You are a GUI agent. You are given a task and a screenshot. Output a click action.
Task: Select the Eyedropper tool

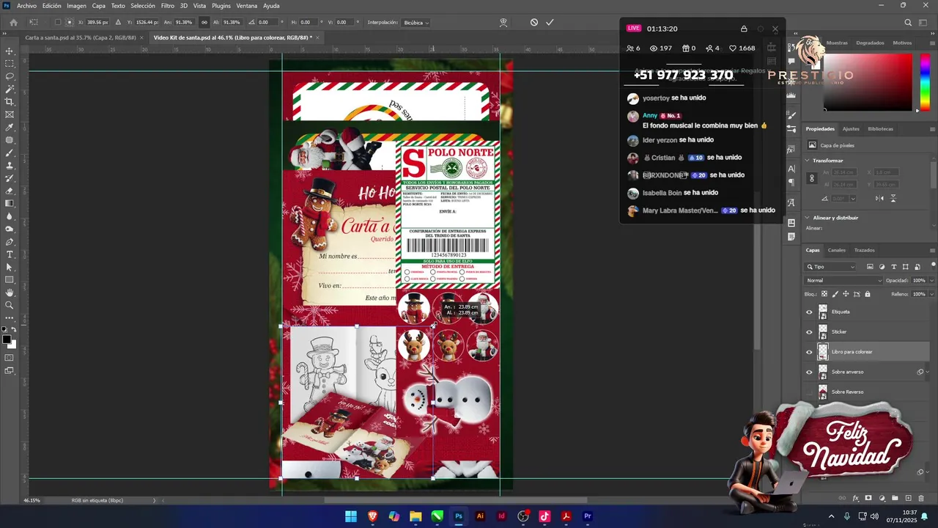[10, 128]
